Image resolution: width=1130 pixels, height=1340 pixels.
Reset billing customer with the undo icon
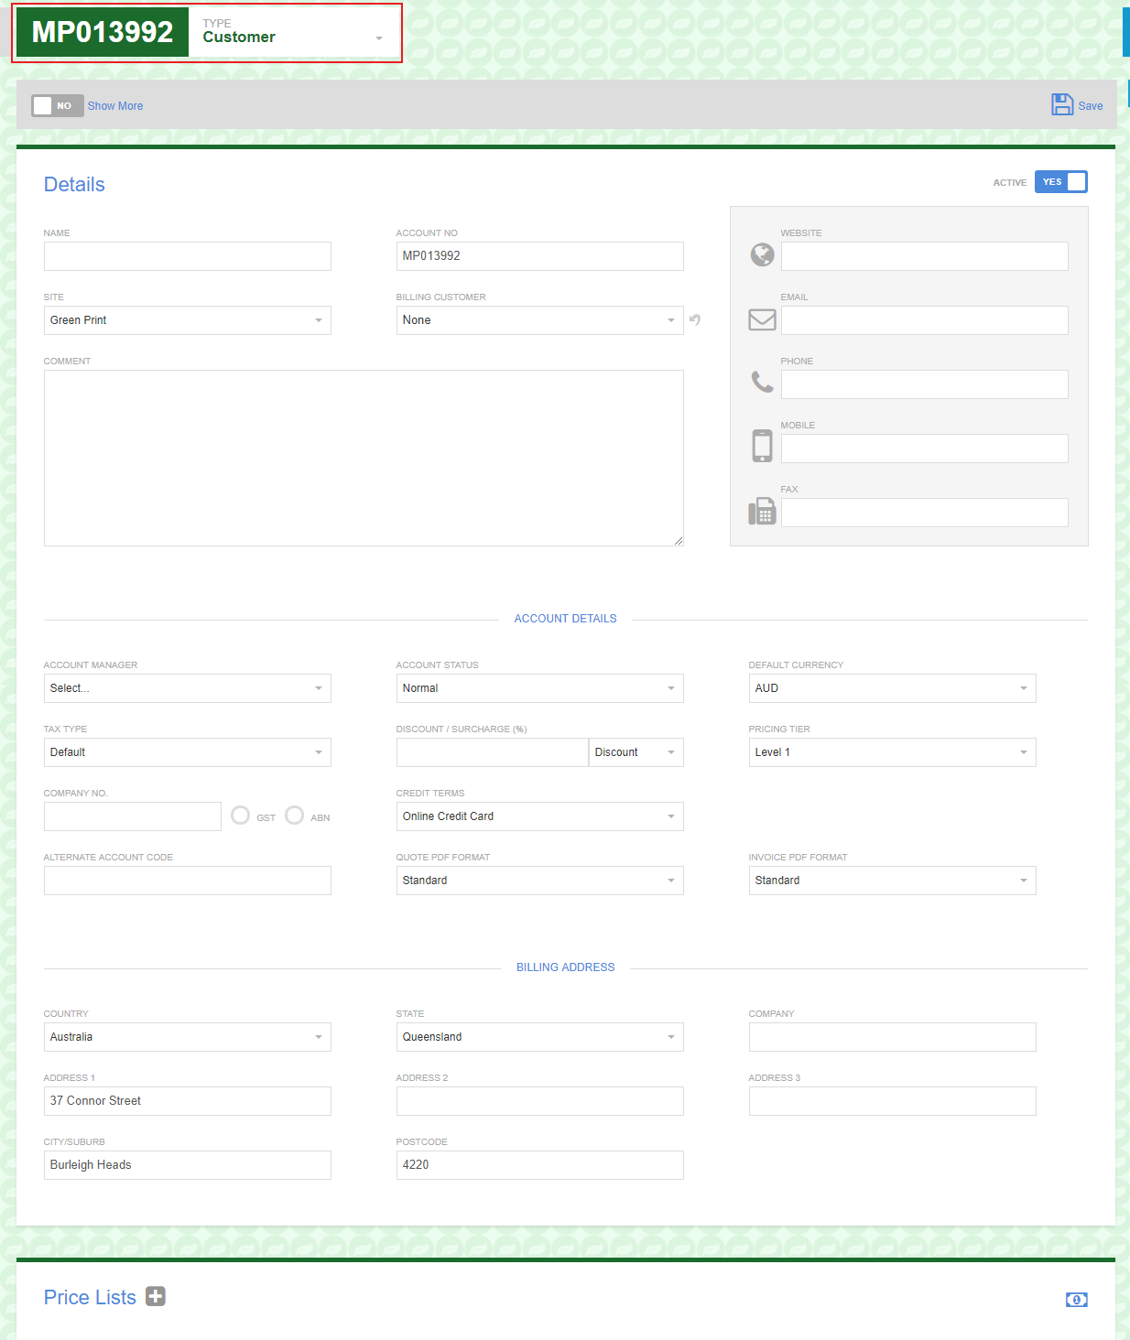(x=695, y=319)
